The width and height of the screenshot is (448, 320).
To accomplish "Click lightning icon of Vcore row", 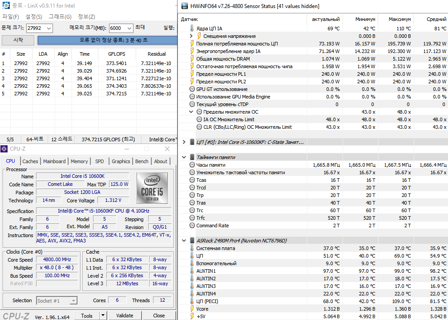I will [x=192, y=309].
